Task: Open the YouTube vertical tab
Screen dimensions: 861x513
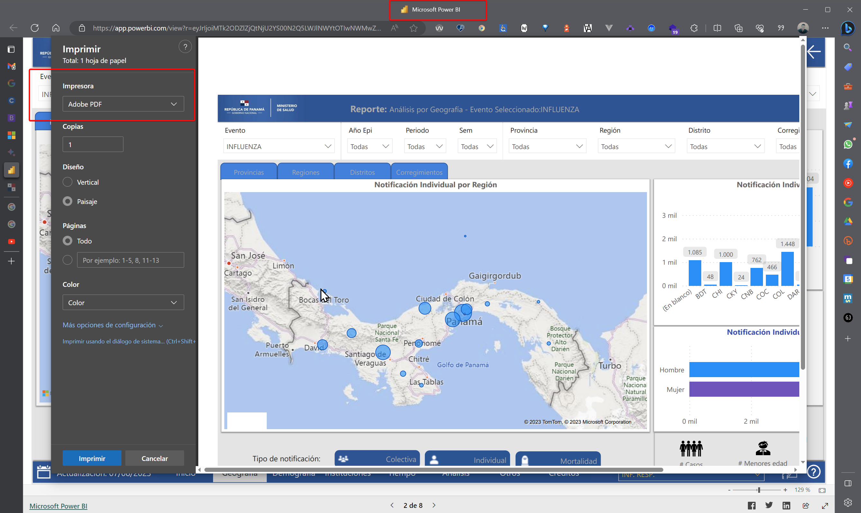Action: click(x=12, y=242)
